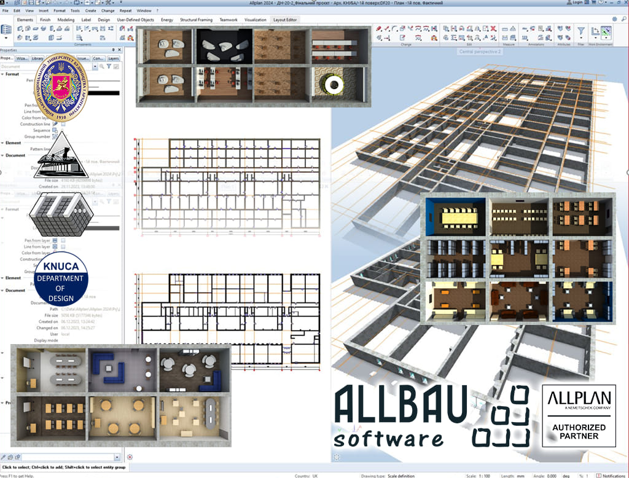Select the Library palette tab
The image size is (629, 478).
tap(37, 58)
